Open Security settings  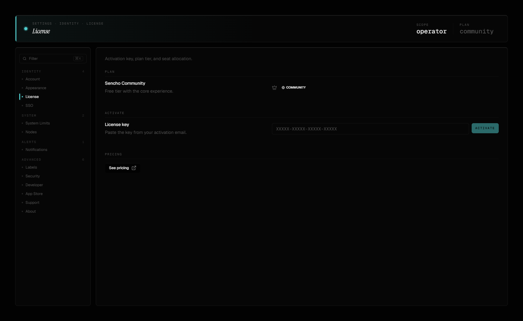pyautogui.click(x=33, y=176)
